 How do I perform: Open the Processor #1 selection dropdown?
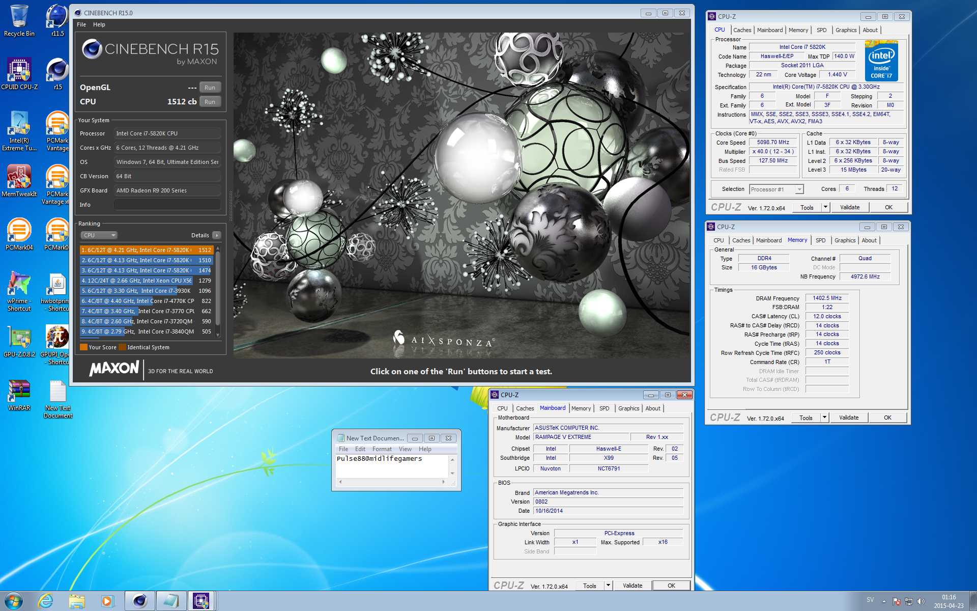pos(777,189)
